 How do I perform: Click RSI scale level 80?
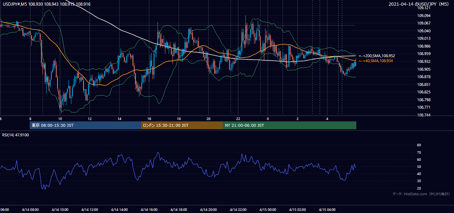click(419, 145)
